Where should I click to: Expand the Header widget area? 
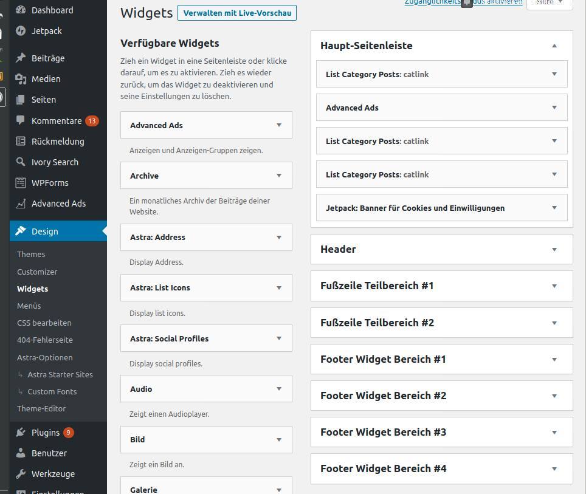point(554,249)
